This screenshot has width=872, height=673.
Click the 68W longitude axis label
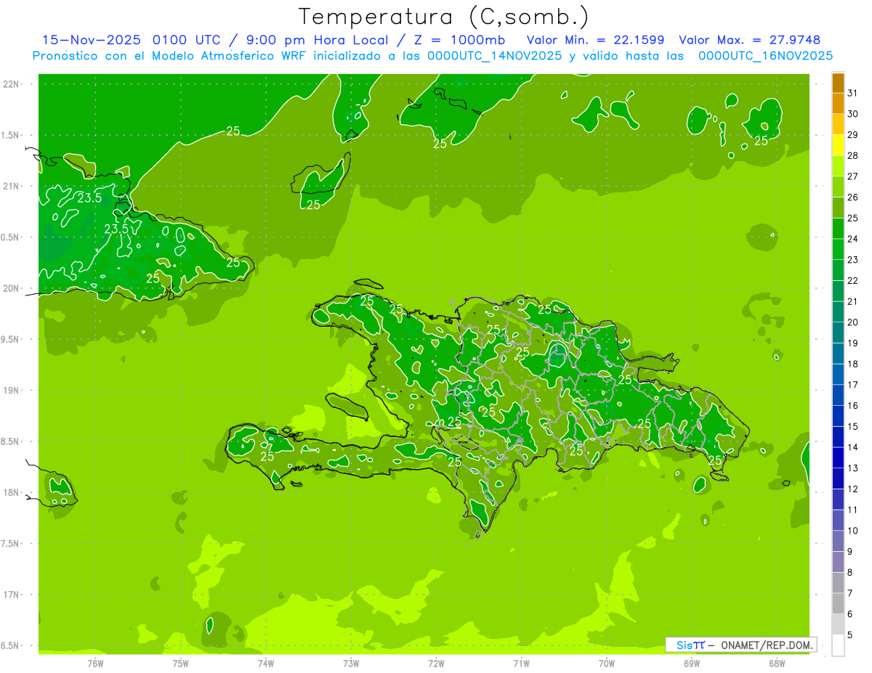(x=777, y=664)
